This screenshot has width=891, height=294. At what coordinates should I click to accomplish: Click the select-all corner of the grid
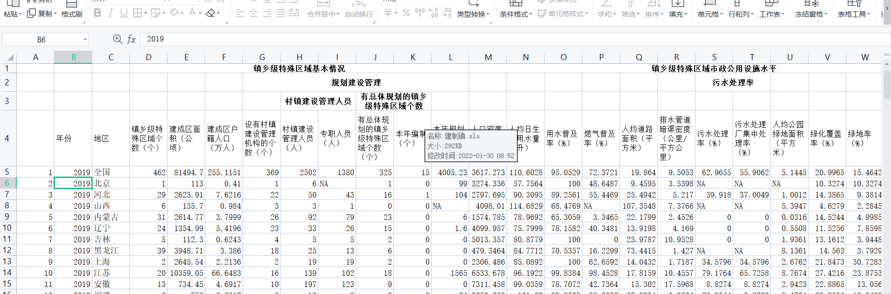[9, 58]
